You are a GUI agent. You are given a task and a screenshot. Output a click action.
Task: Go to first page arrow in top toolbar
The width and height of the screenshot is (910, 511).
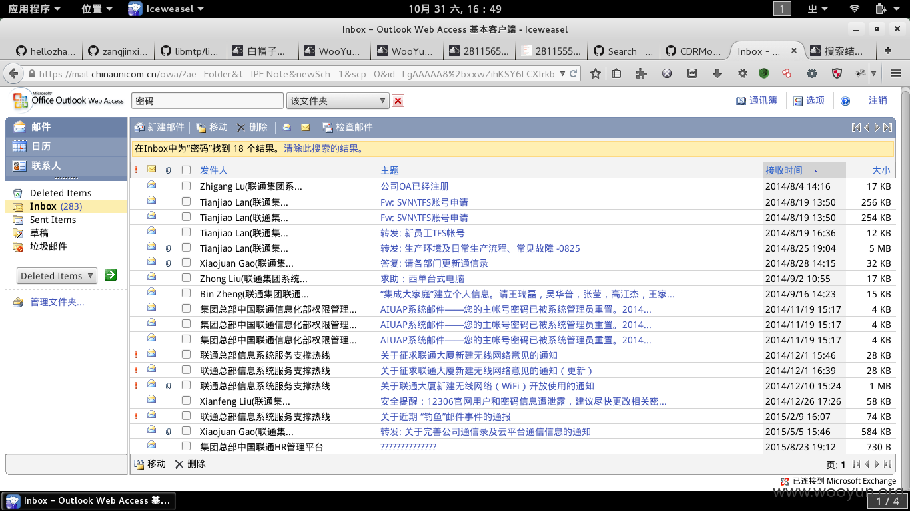tap(856, 127)
